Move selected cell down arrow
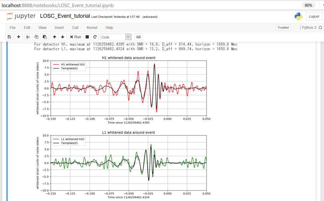This screenshot has width=324, height=201. tap(62, 37)
